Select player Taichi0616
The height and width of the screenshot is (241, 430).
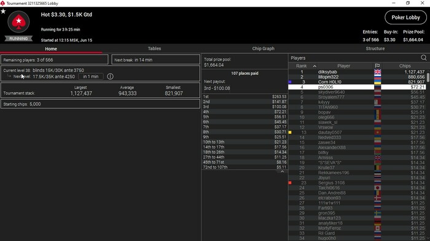click(357, 188)
